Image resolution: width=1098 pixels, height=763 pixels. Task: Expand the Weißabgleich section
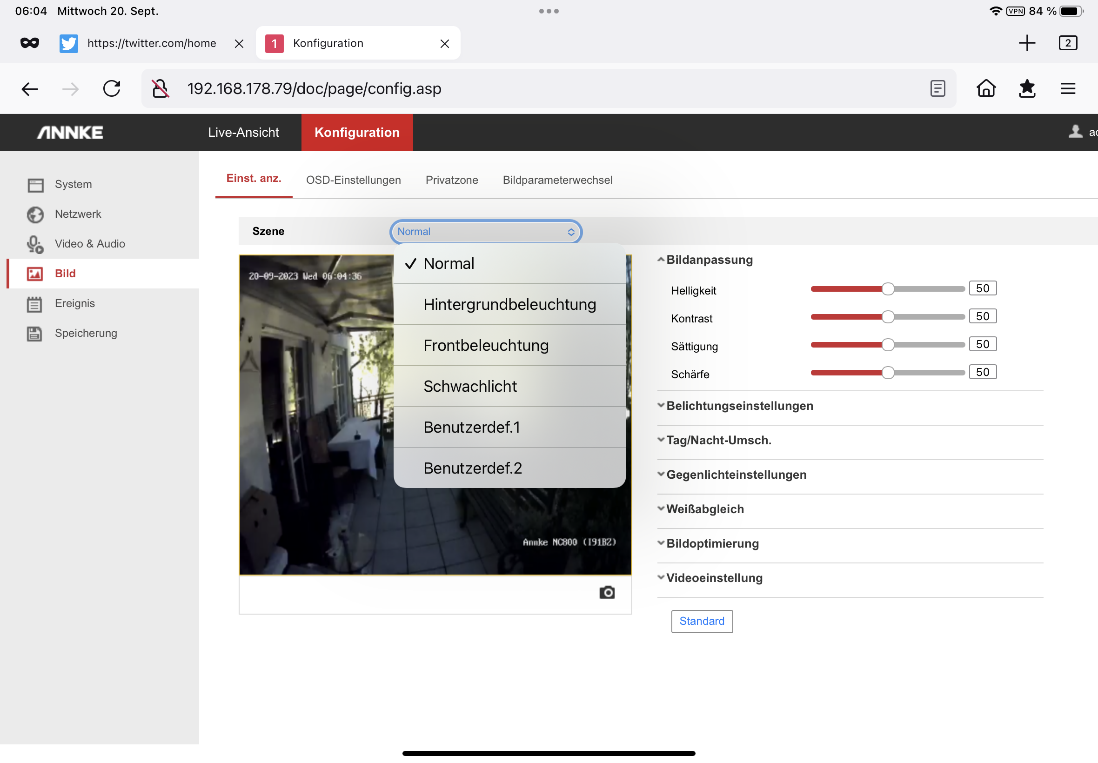click(704, 509)
